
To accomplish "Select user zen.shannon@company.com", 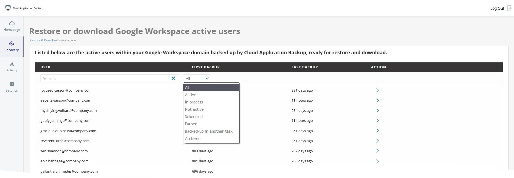I will pyautogui.click(x=64, y=151).
